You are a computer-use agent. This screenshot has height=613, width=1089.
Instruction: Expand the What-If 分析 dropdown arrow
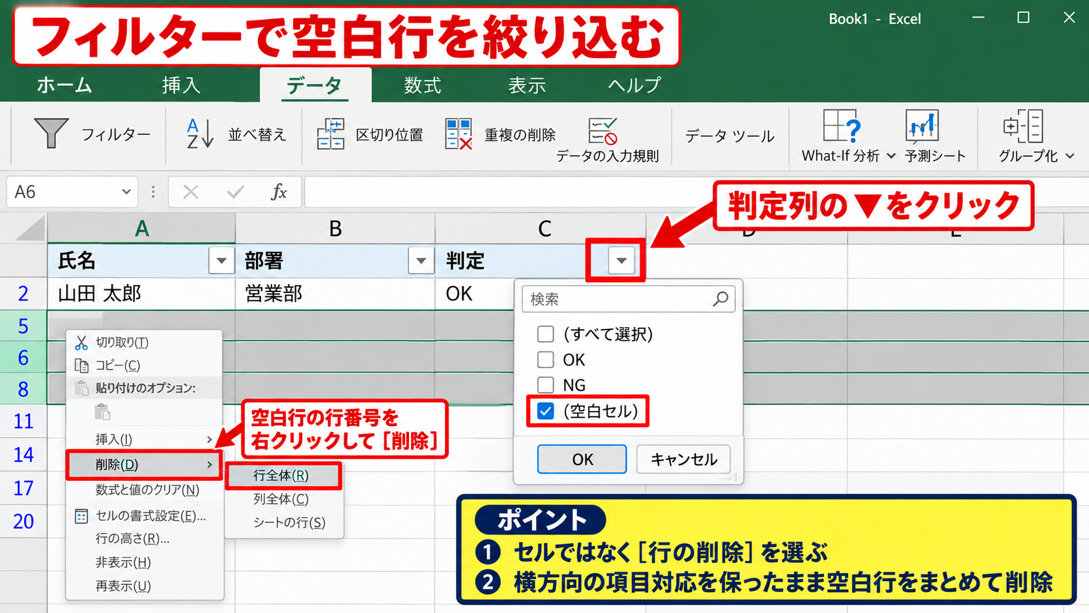[x=891, y=156]
